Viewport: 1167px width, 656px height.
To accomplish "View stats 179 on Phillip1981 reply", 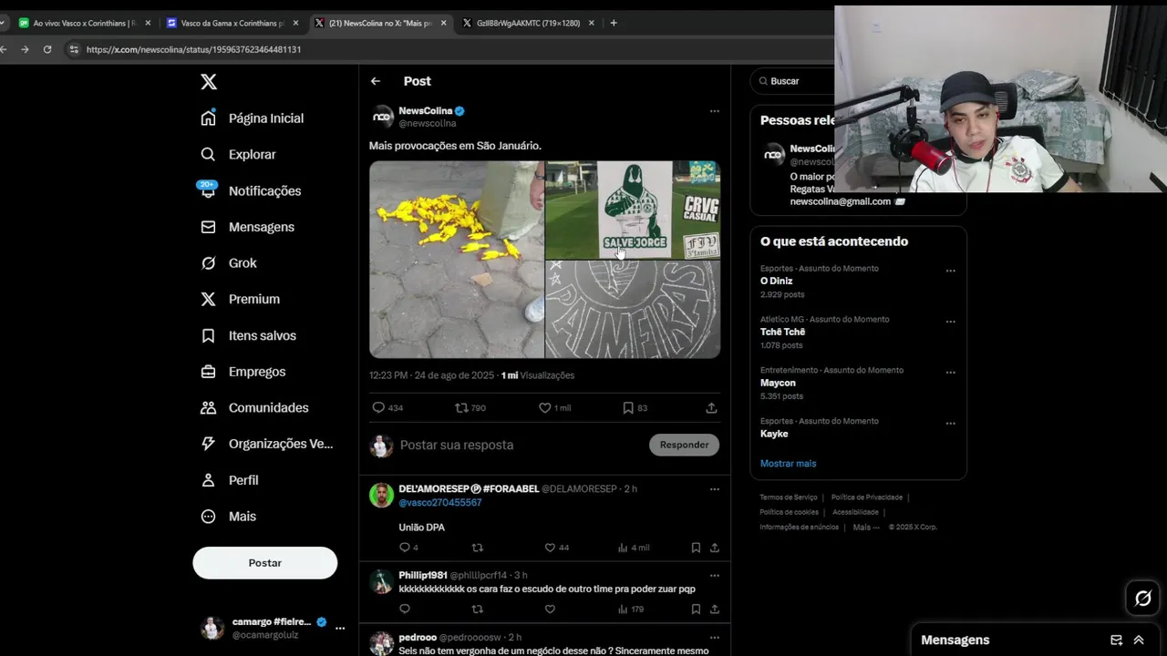I will 630,610.
